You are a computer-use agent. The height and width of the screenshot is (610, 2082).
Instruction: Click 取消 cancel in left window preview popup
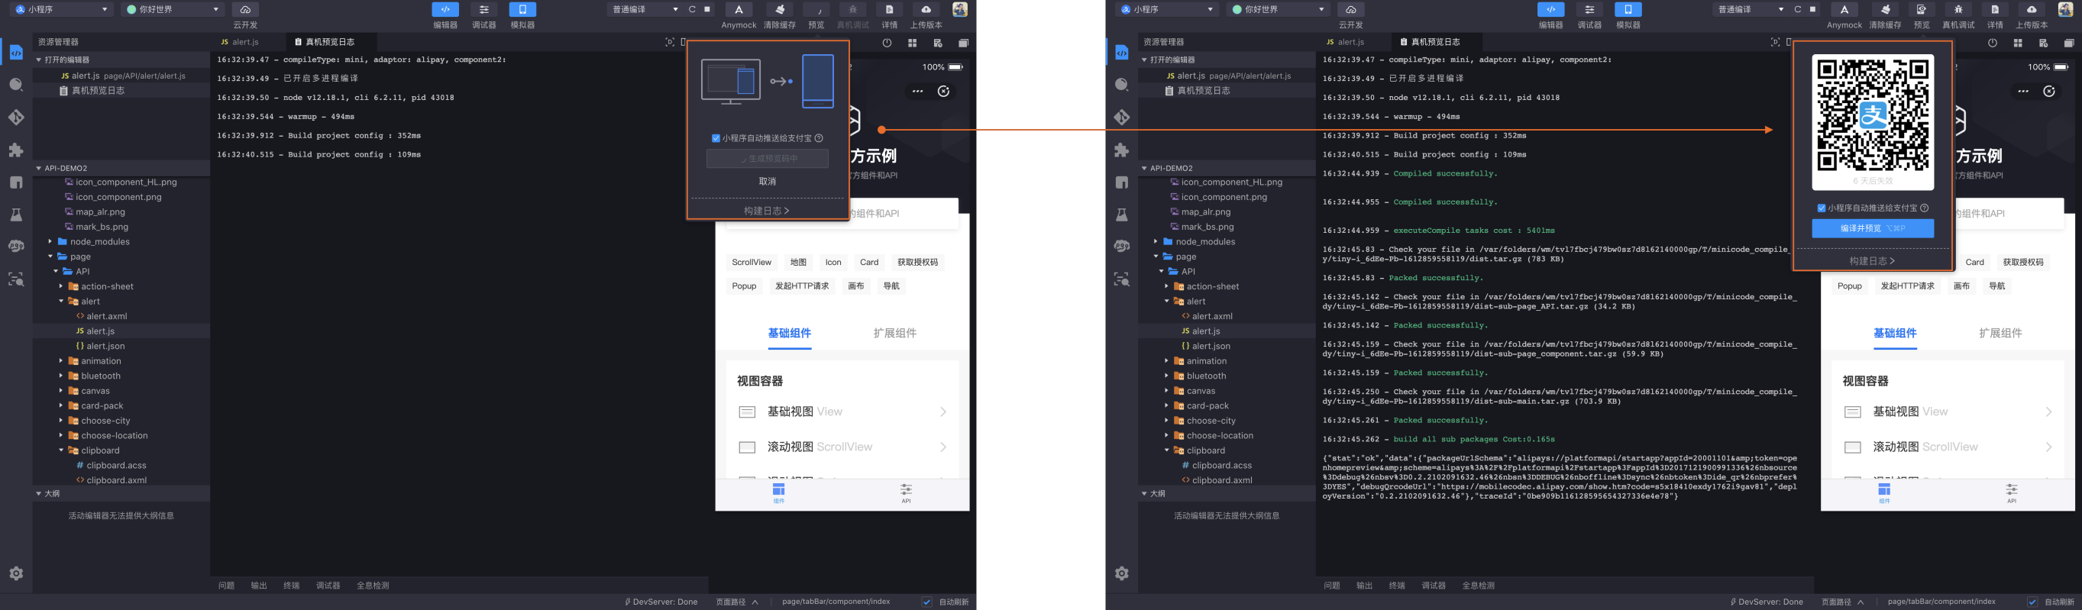coord(767,182)
